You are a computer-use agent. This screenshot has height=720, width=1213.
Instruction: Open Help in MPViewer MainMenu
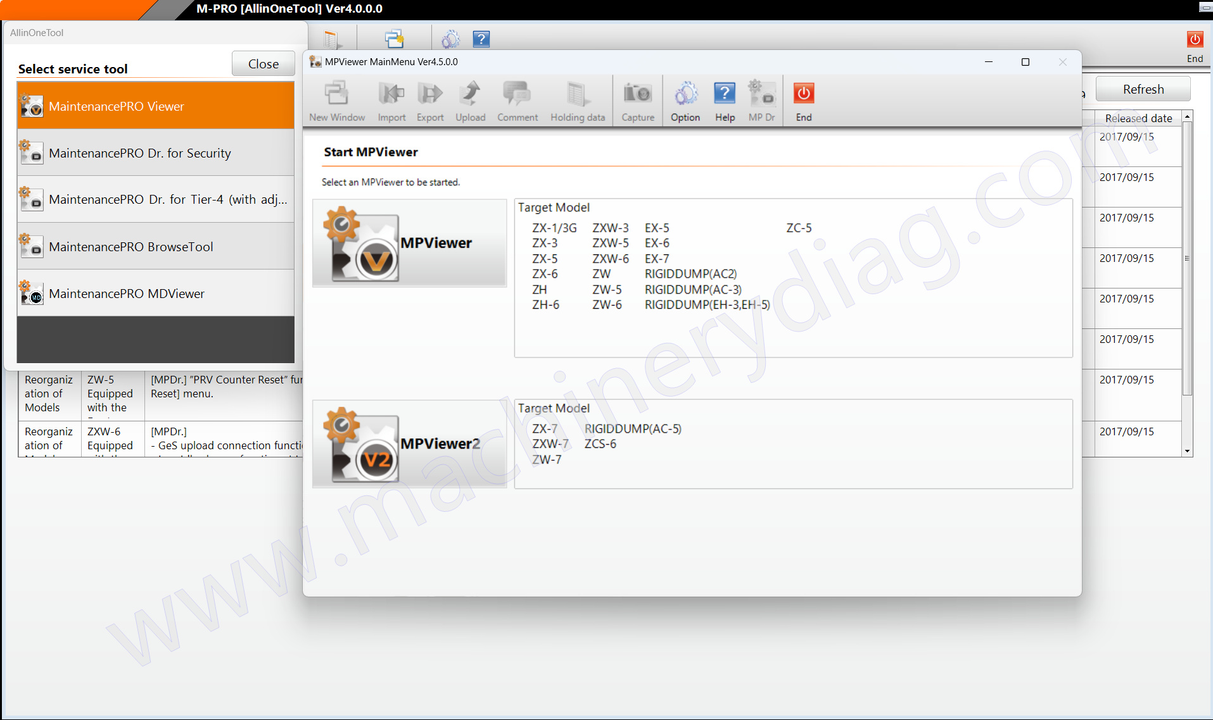(725, 101)
